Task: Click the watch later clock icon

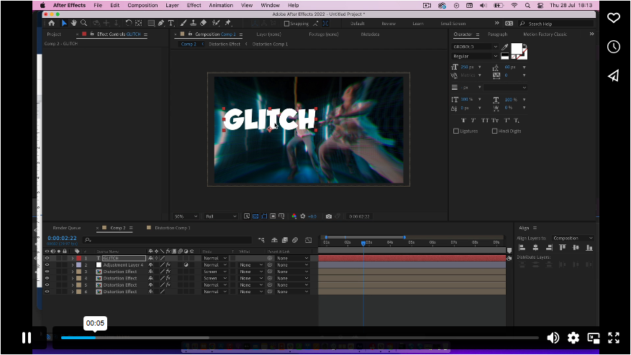Action: 613,47
